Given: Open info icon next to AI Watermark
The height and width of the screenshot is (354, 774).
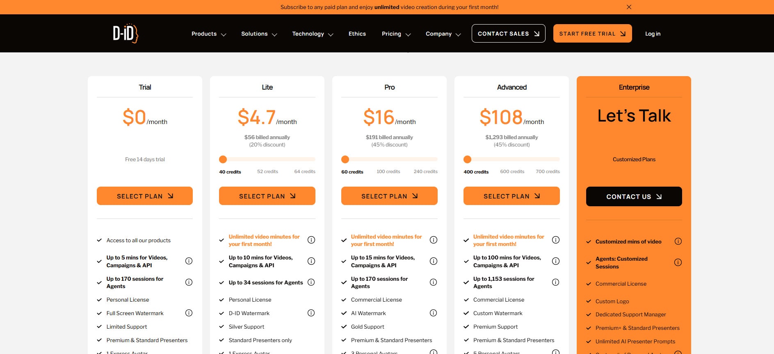Looking at the screenshot, I should click(x=434, y=313).
